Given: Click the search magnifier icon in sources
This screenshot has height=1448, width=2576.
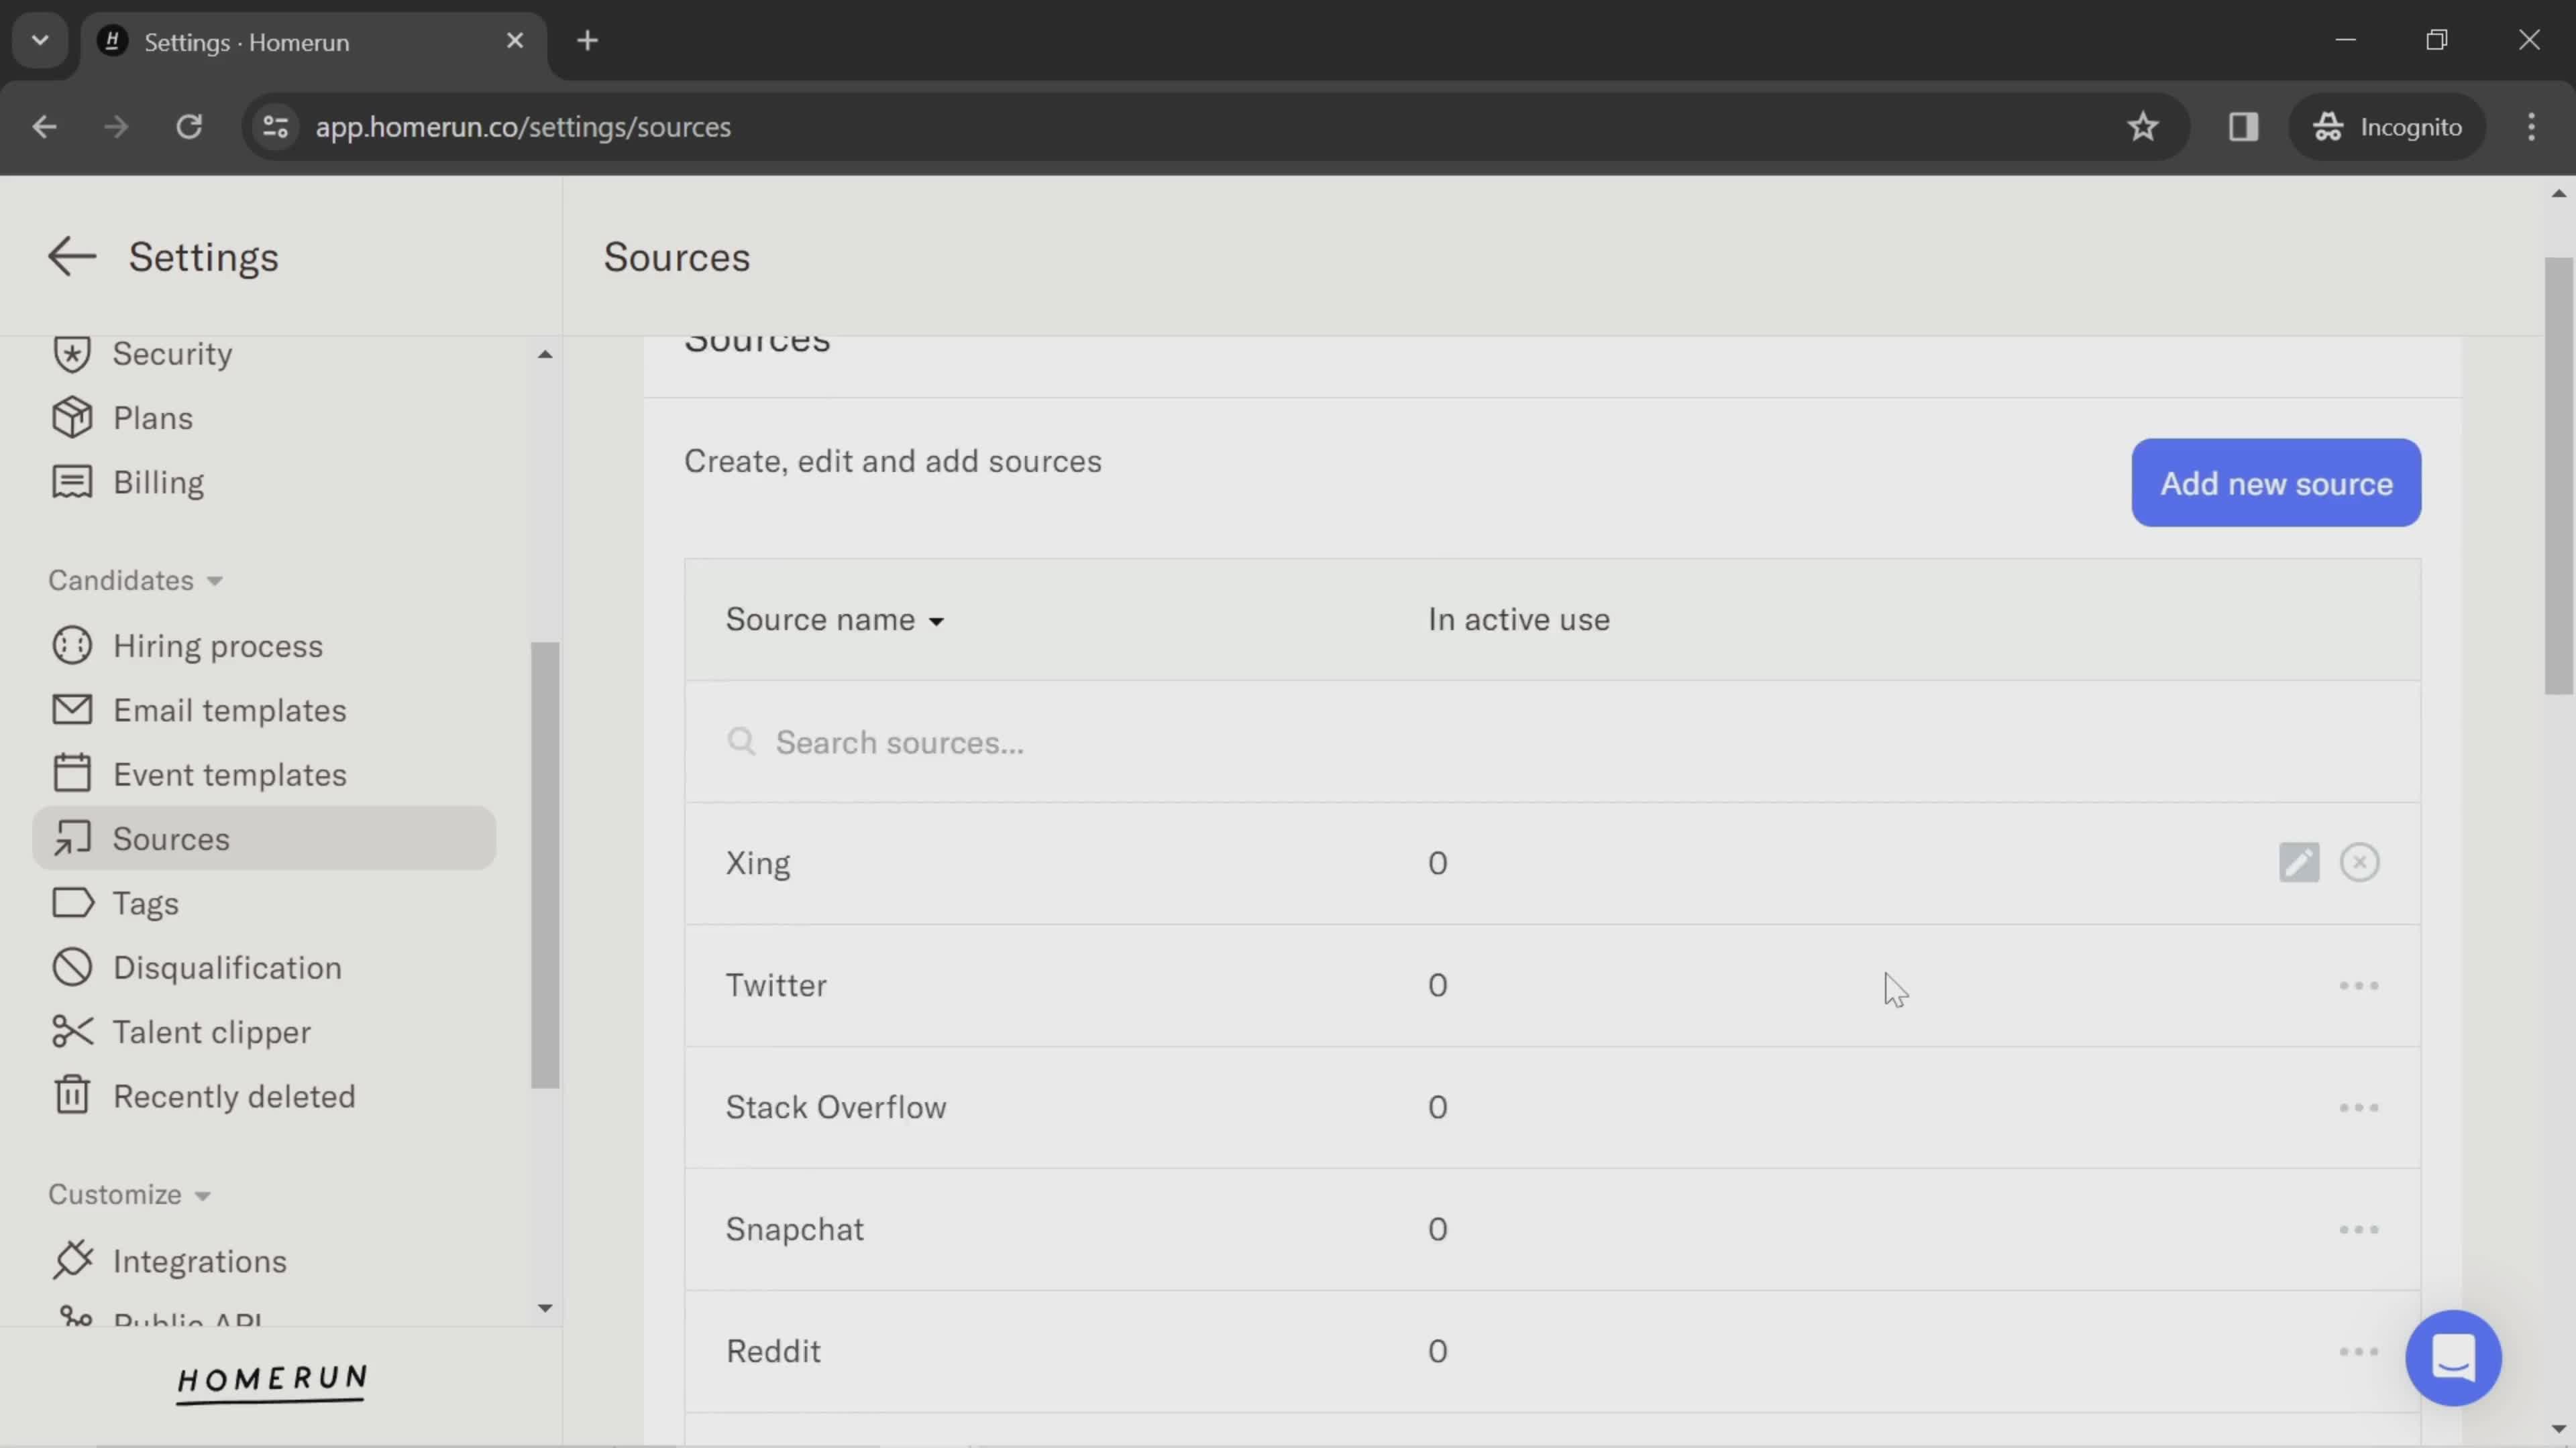Looking at the screenshot, I should [741, 743].
